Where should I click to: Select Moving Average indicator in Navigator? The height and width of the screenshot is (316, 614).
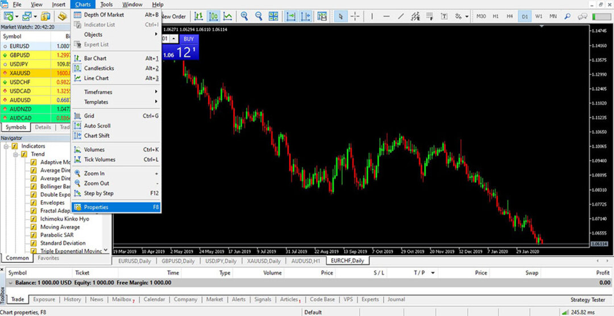click(x=60, y=227)
